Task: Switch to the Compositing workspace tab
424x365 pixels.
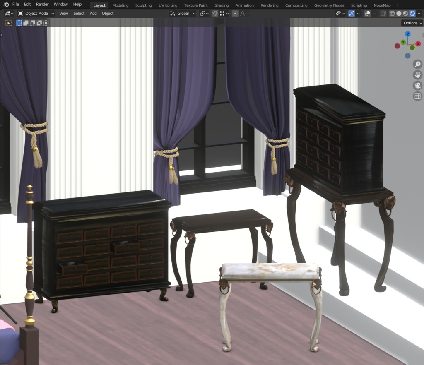Action: coord(296,5)
